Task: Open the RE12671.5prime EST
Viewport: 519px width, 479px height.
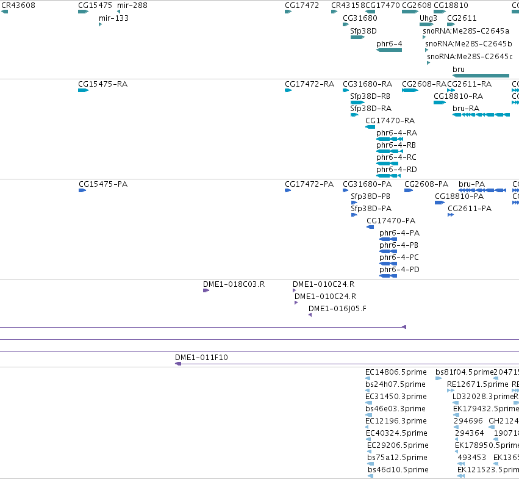Action: pos(451,391)
